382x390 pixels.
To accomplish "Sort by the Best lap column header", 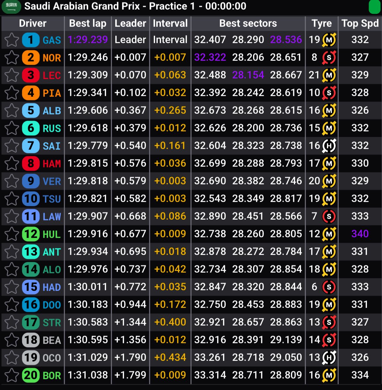I will coord(88,24).
